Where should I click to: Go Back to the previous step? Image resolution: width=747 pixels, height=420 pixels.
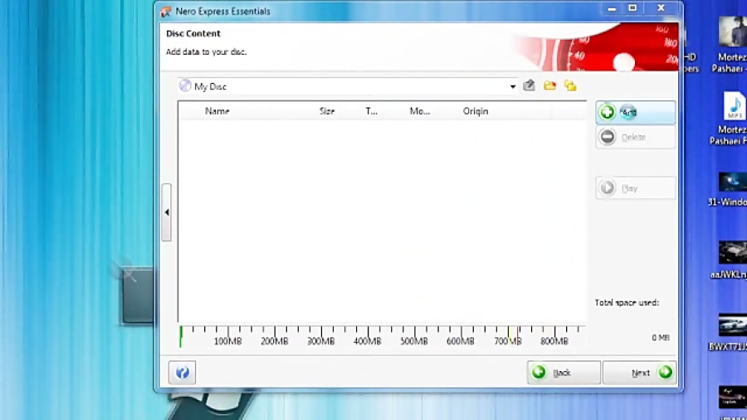564,373
